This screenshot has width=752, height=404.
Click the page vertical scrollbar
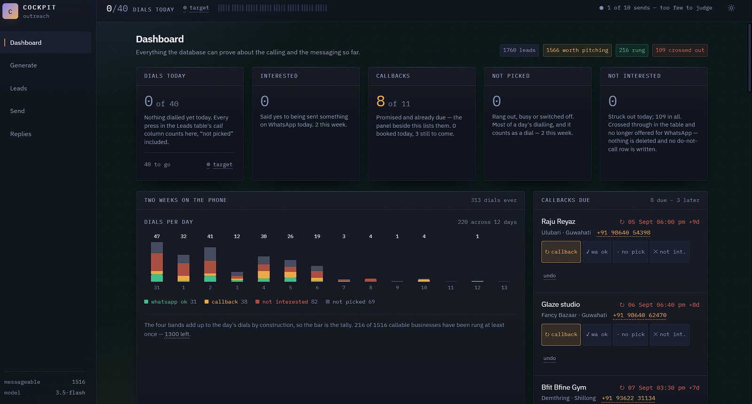[749, 58]
